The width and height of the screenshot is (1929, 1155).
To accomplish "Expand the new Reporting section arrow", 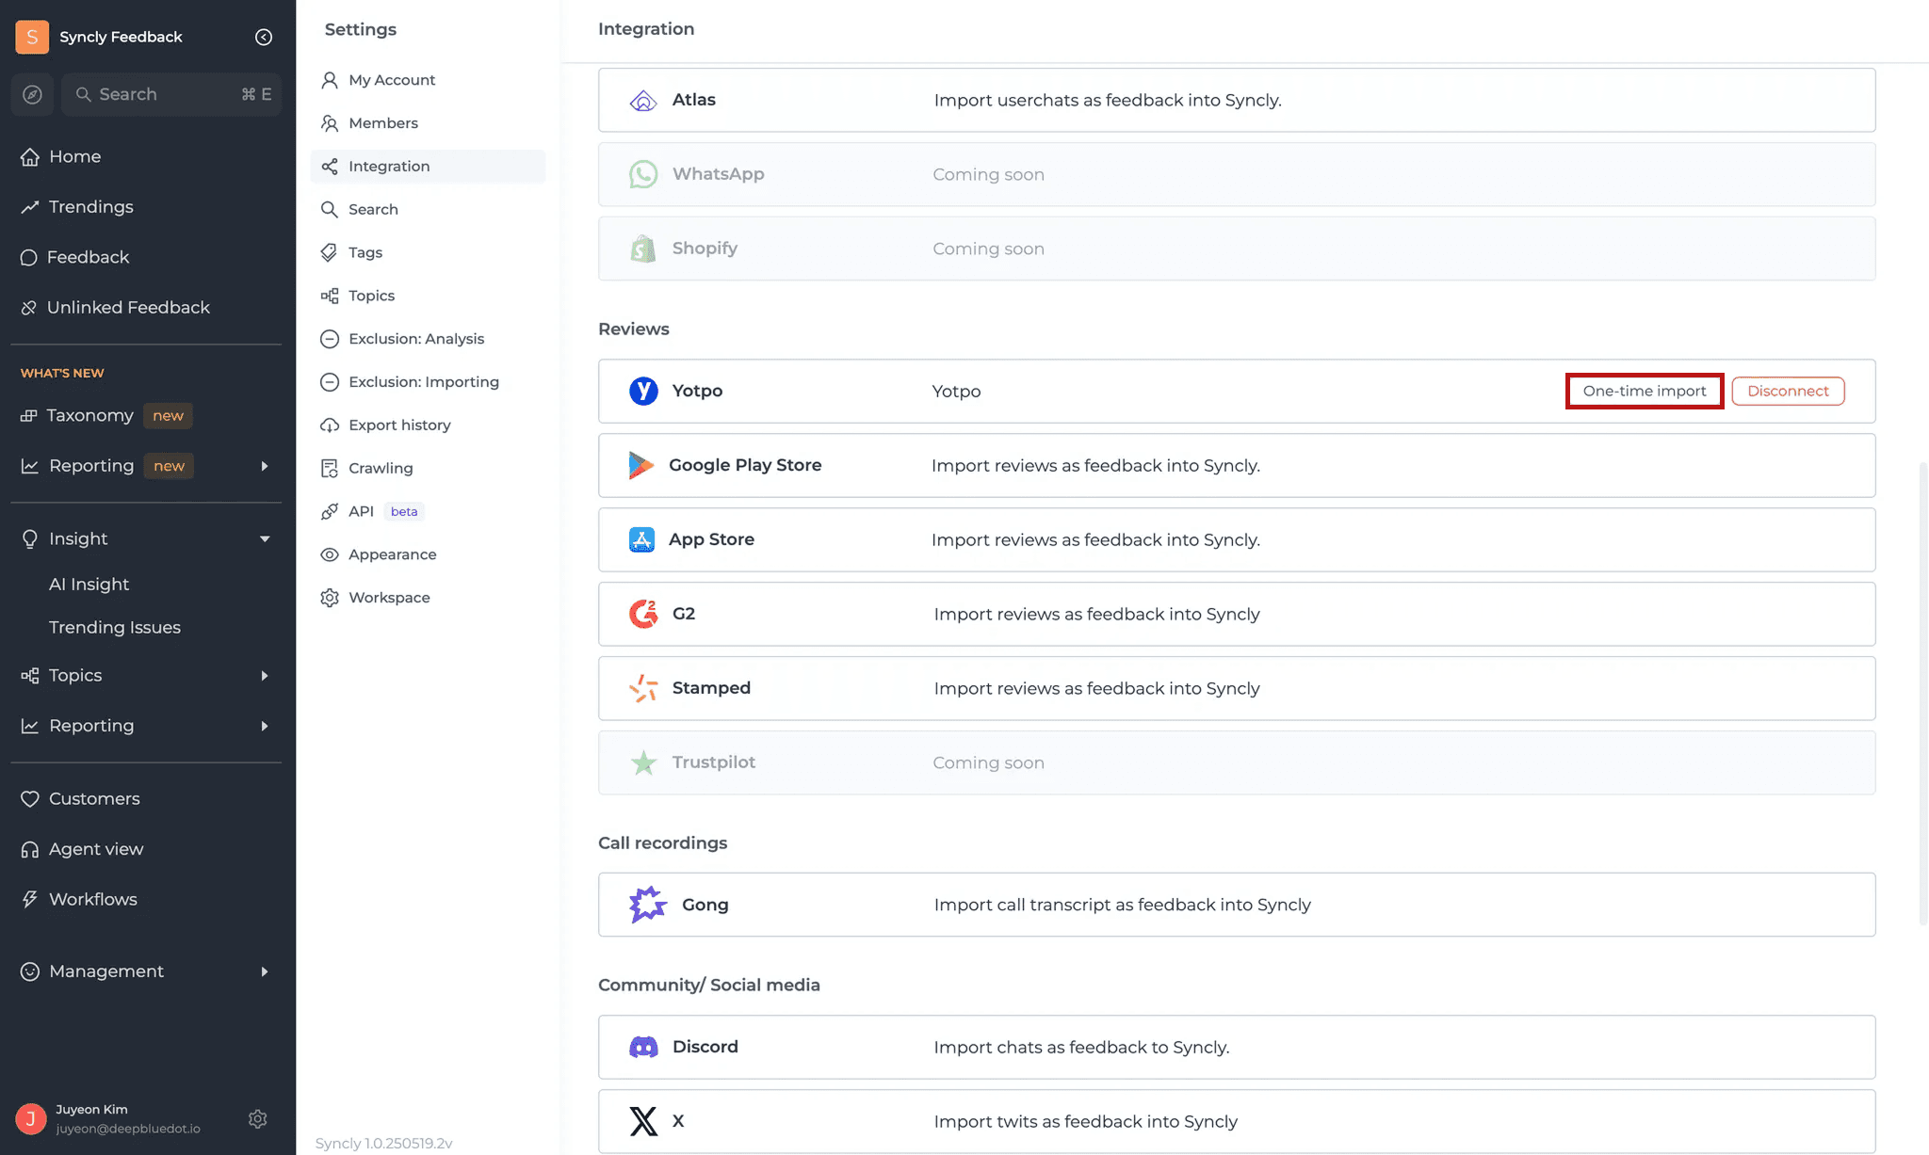I will point(265,466).
